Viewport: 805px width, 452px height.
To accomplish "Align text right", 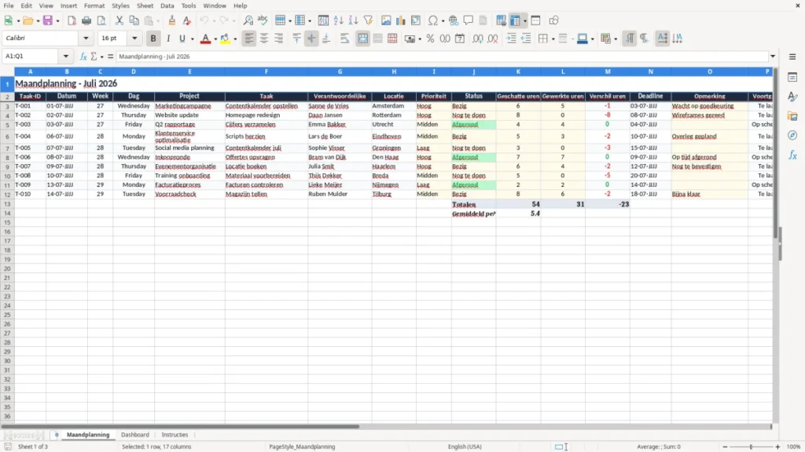I will [x=279, y=38].
